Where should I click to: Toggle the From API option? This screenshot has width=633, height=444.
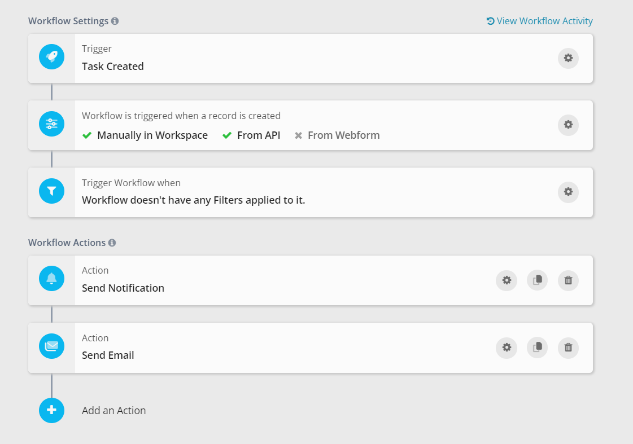click(252, 135)
